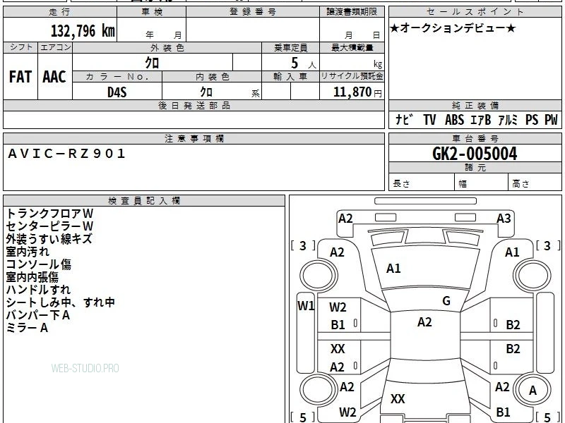Select the 外装うすい線キズ note line
This screenshot has height=423, width=565.
point(49,239)
